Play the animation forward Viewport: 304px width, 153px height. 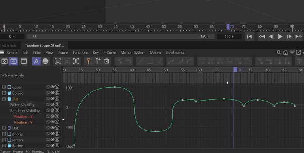[x=280, y=37]
